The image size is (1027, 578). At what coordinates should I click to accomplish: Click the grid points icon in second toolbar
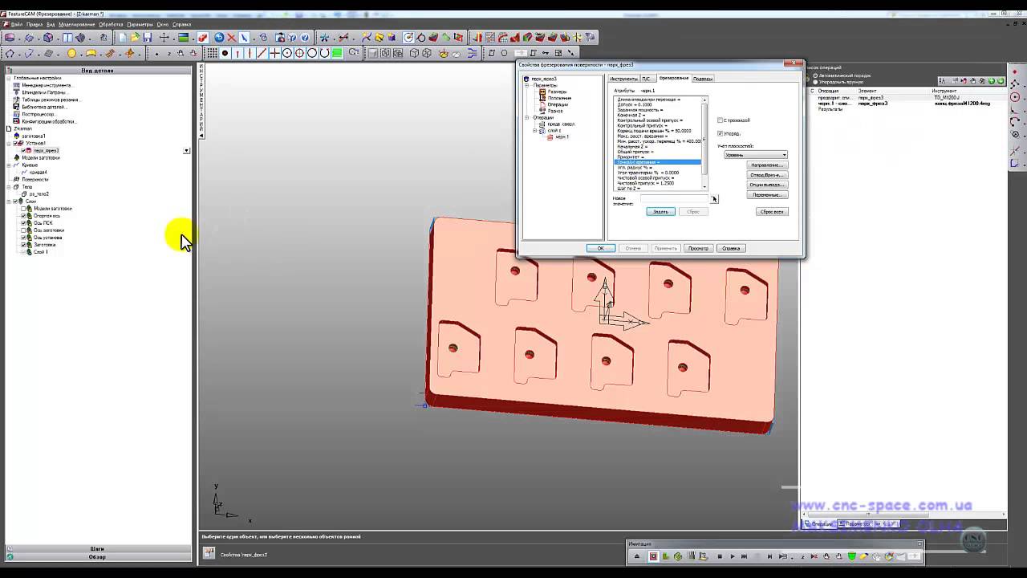212,53
